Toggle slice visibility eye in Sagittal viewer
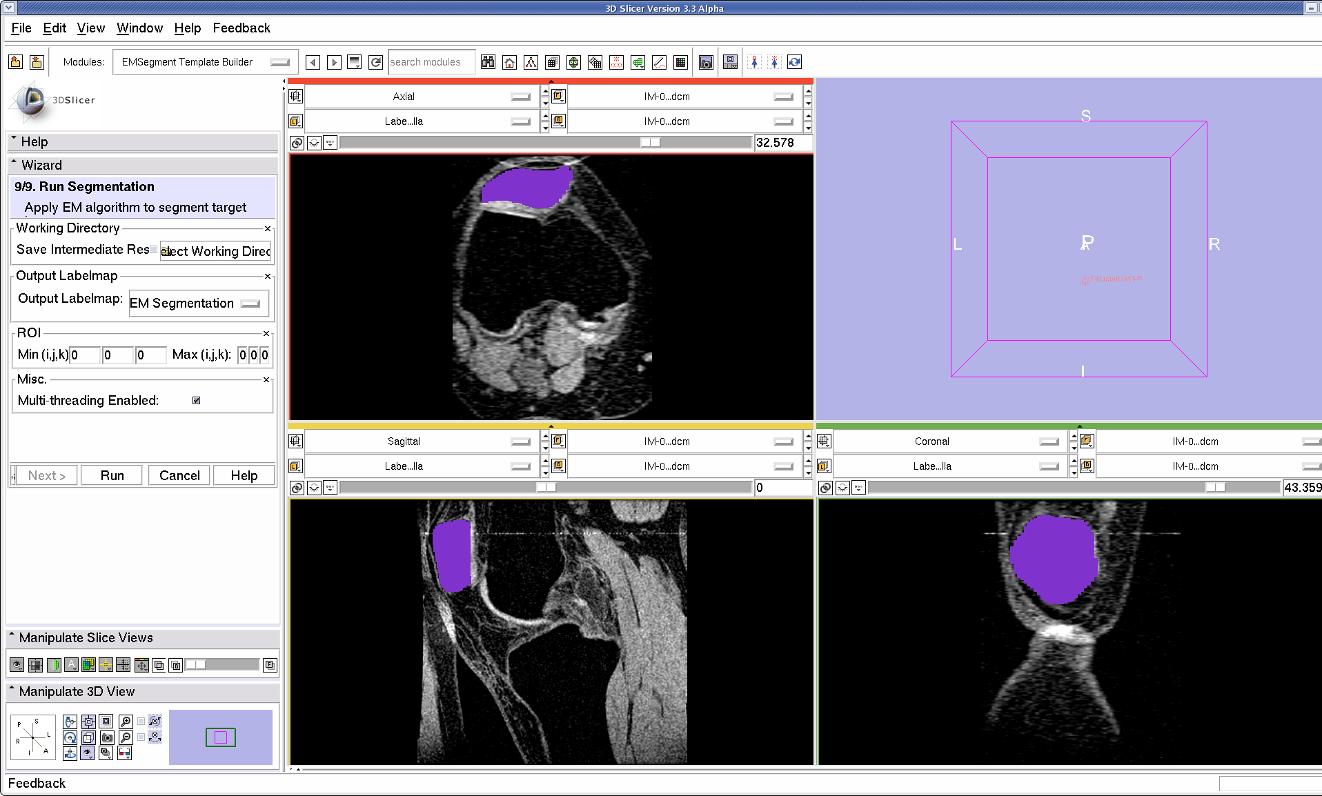The height and width of the screenshot is (796, 1322). click(314, 488)
